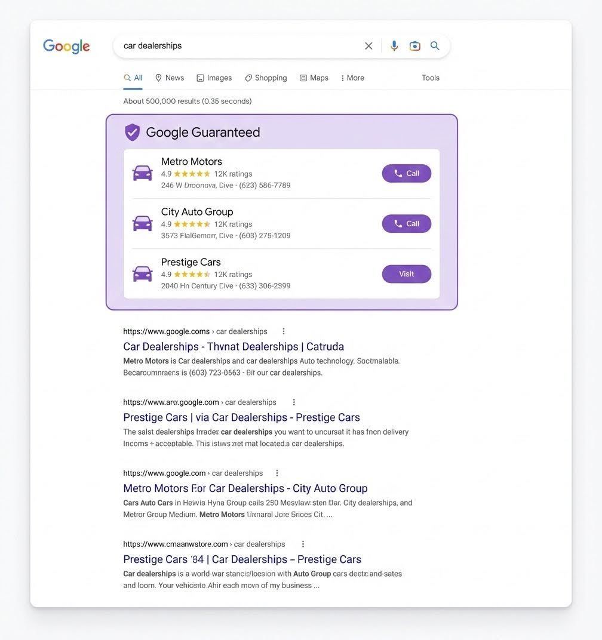Switch to the Shopping tab

click(x=266, y=78)
